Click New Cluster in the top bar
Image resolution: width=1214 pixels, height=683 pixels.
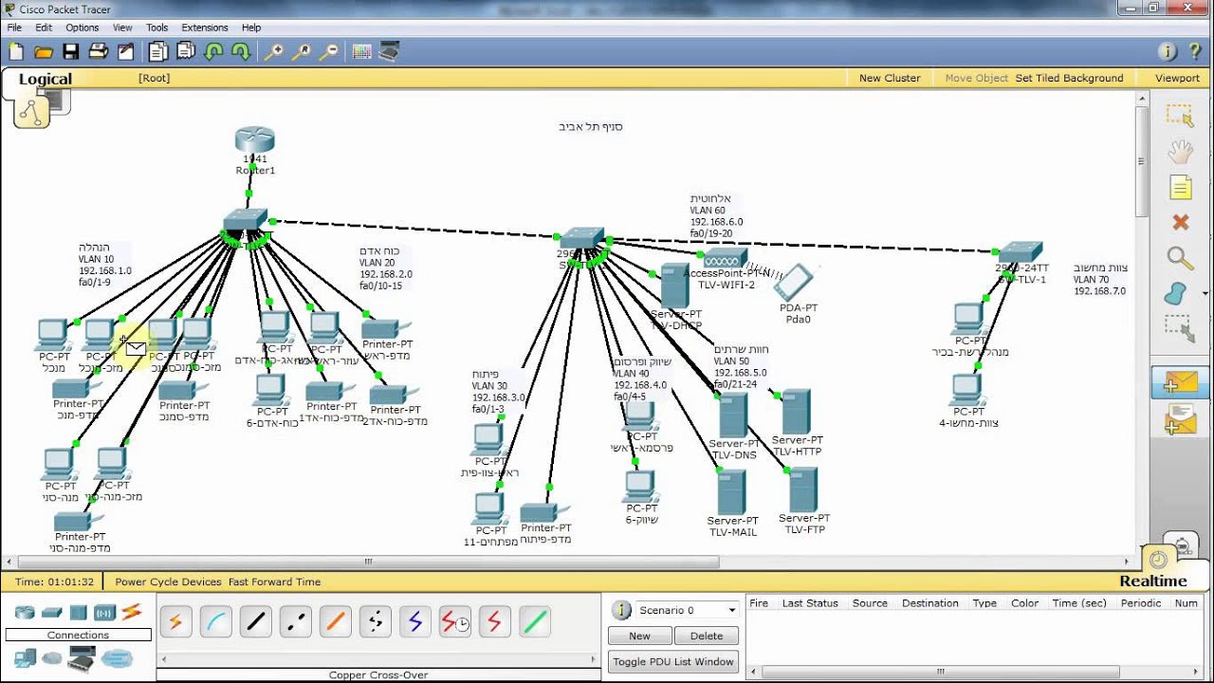click(890, 78)
